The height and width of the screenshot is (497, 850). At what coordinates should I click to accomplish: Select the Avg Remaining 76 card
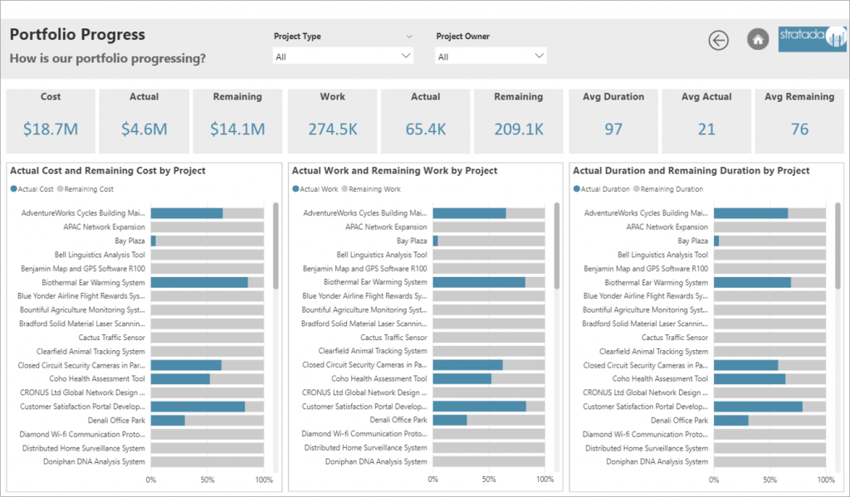click(799, 121)
